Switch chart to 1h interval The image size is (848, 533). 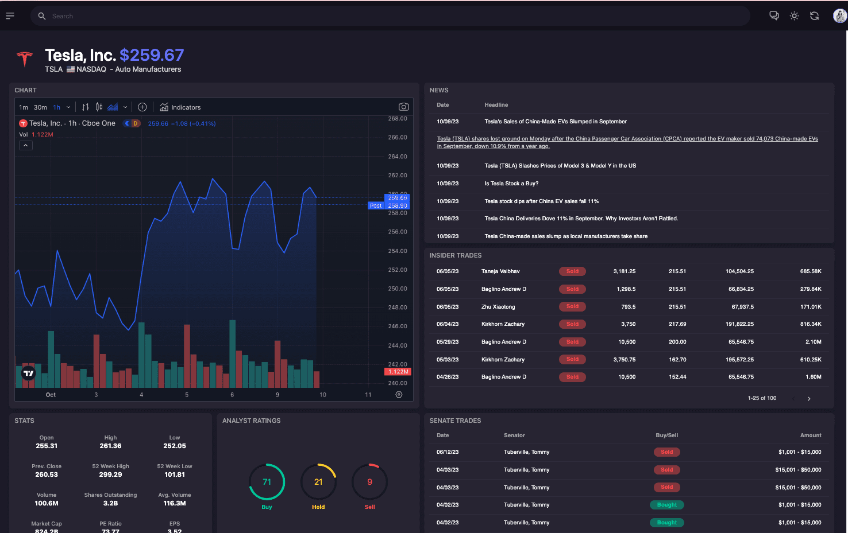point(57,107)
